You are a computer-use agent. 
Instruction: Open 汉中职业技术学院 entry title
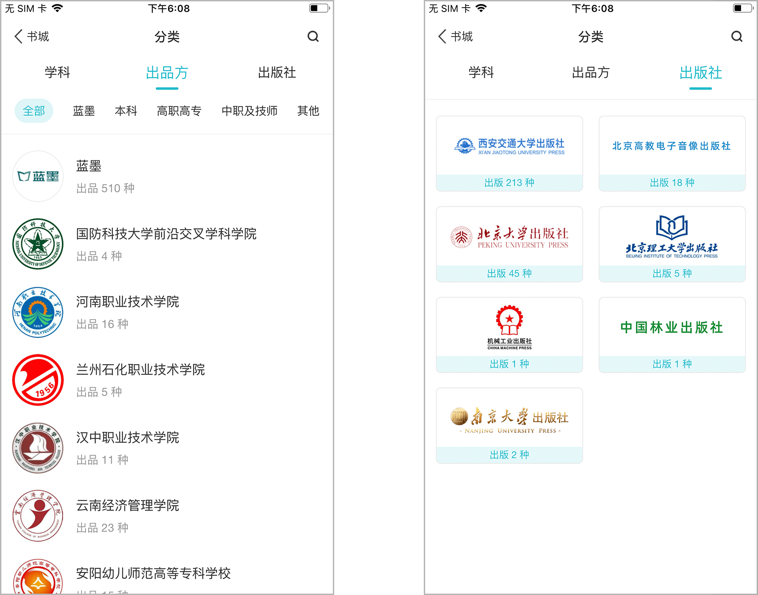pyautogui.click(x=127, y=438)
